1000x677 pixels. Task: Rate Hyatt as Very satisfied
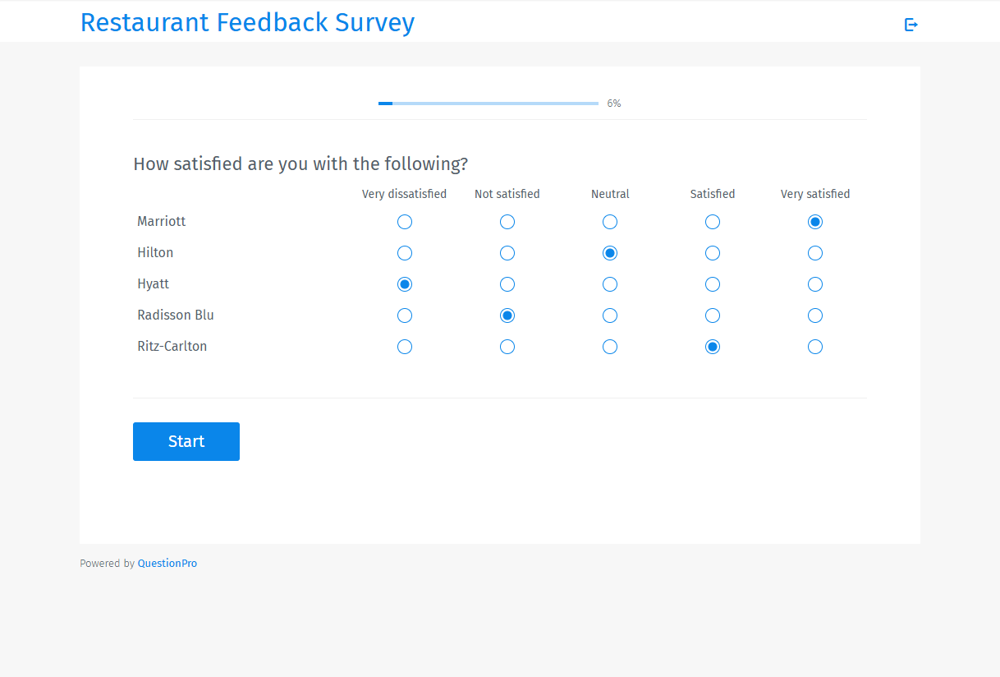click(x=814, y=283)
